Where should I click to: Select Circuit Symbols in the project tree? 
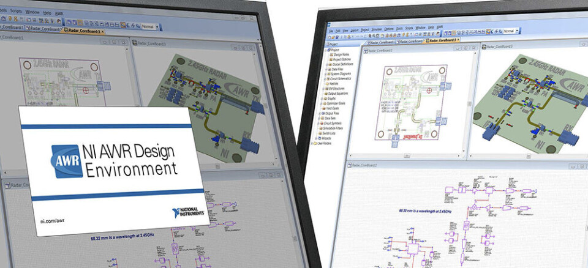pyautogui.click(x=332, y=124)
